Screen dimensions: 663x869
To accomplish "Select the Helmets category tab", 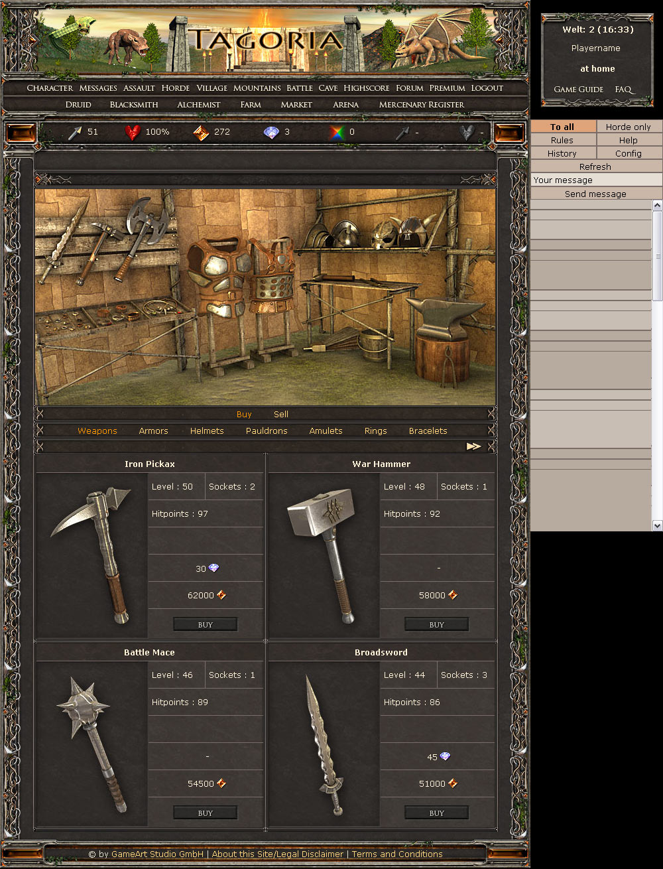I will click(x=207, y=431).
